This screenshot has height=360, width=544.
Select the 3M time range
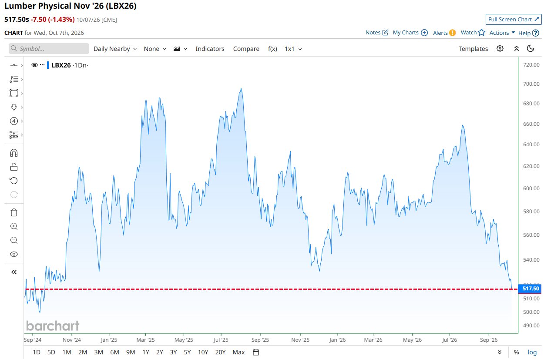(x=99, y=352)
